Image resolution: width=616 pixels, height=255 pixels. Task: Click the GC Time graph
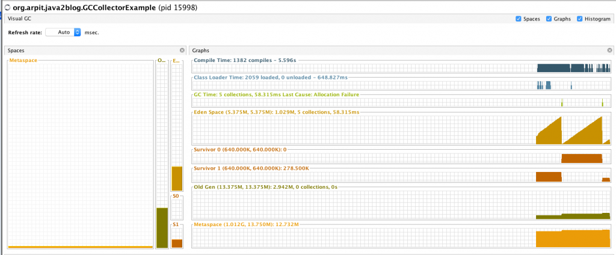(x=401, y=101)
